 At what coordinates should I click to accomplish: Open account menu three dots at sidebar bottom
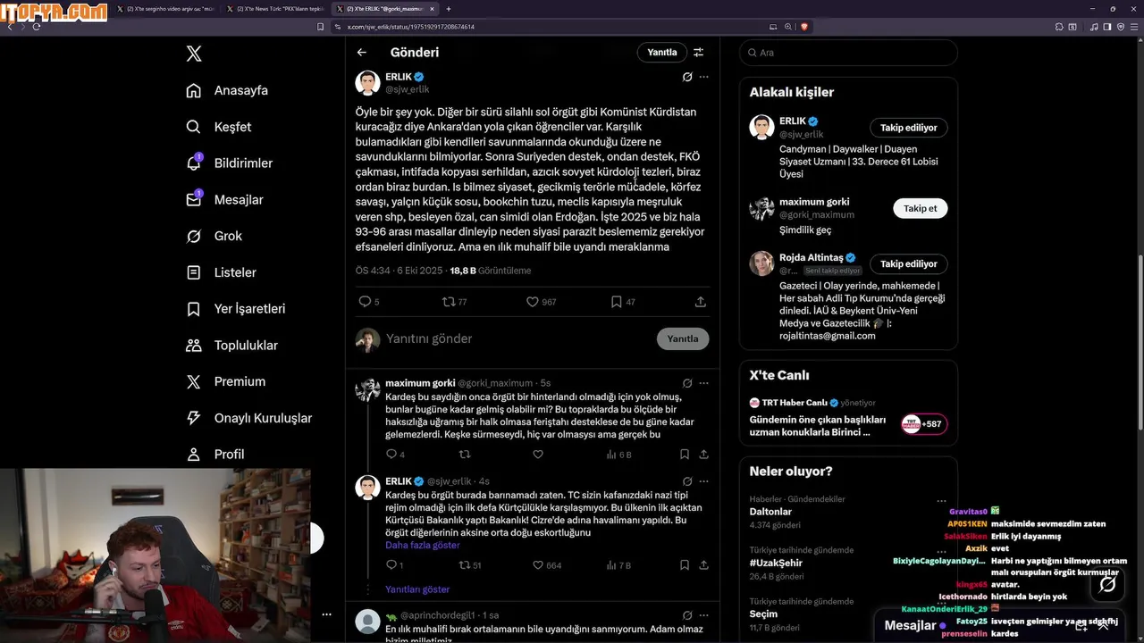click(x=327, y=614)
